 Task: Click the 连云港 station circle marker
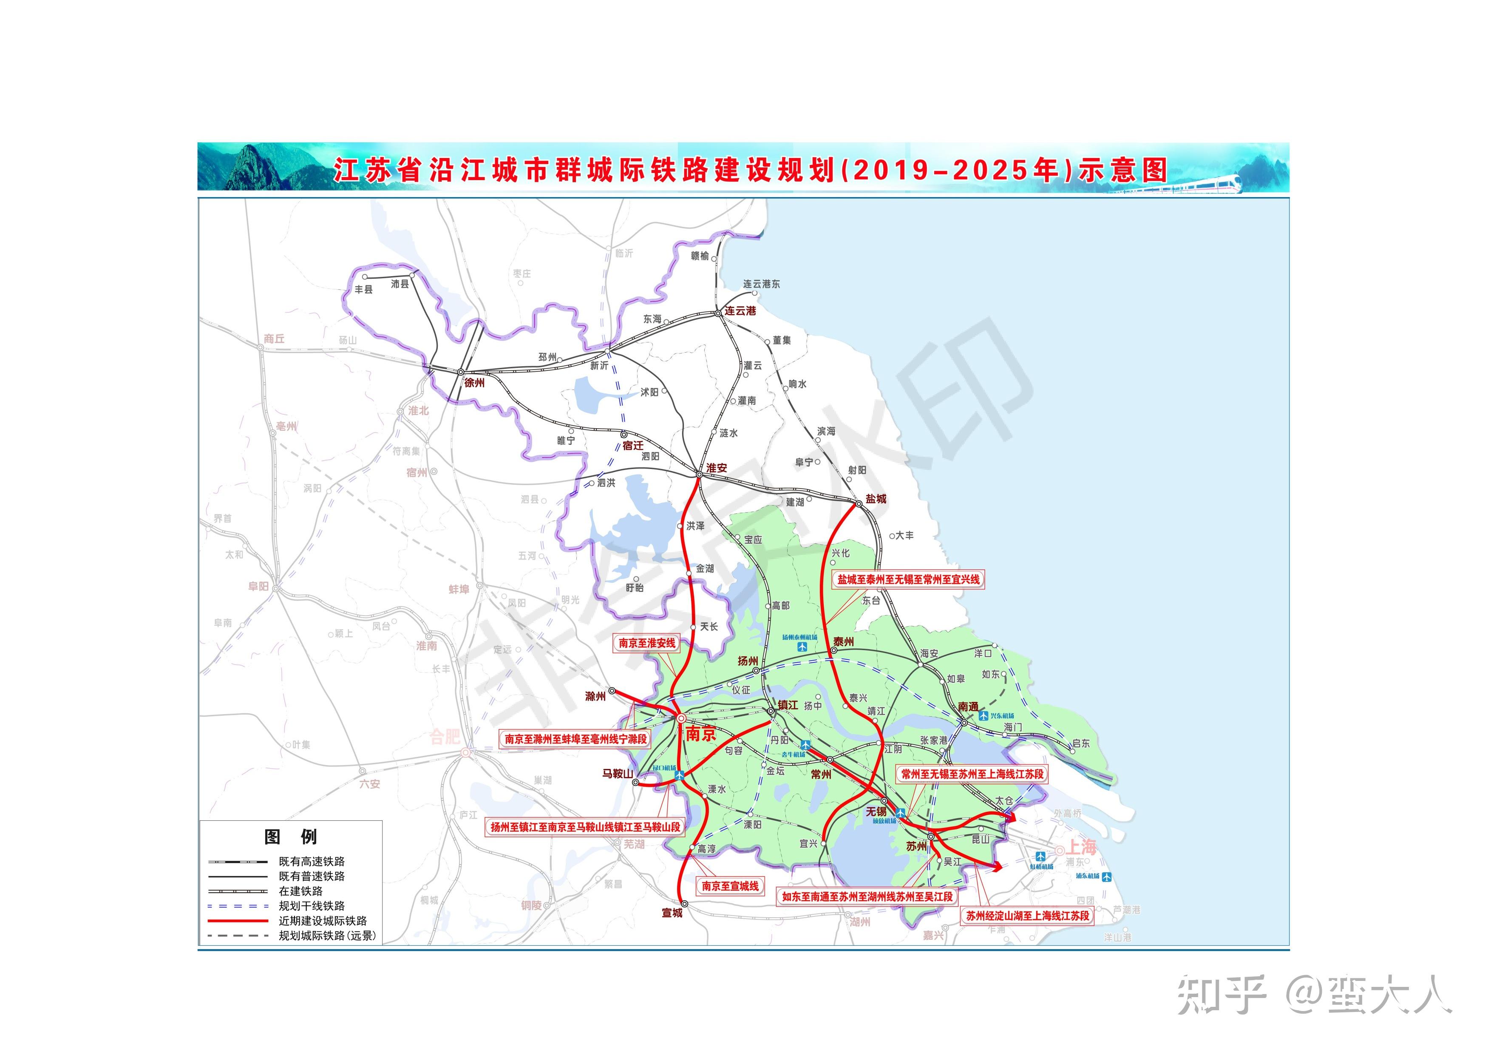click(718, 314)
